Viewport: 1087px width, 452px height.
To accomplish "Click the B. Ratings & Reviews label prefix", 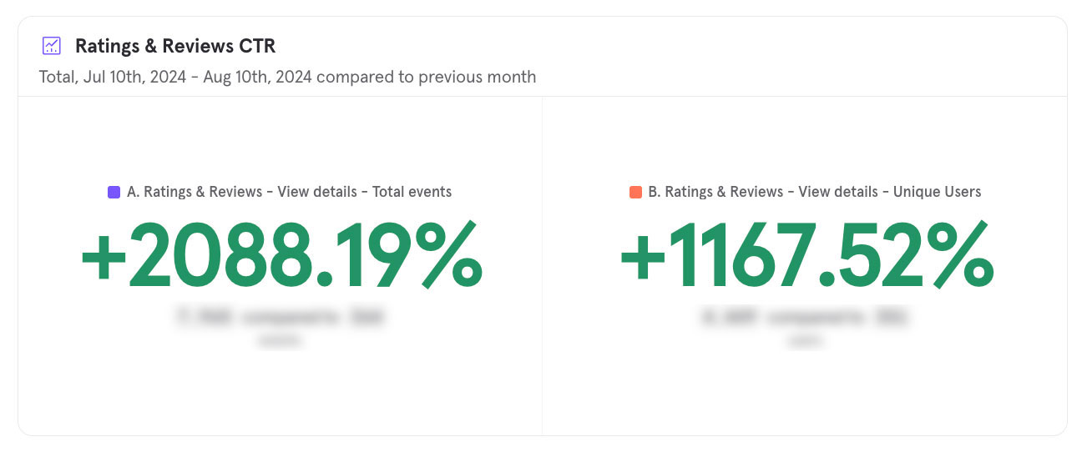I will pyautogui.click(x=715, y=192).
